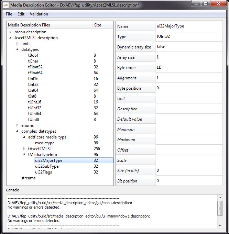Screen dimensions: 229x234
Task: Select the tBool datatype
Action: (x=33, y=55)
